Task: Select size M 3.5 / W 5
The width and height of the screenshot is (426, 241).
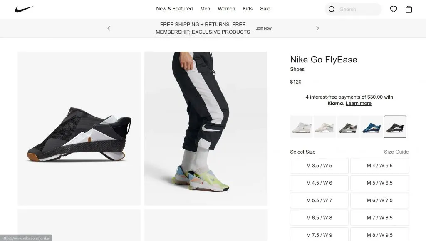Action: [x=319, y=166]
